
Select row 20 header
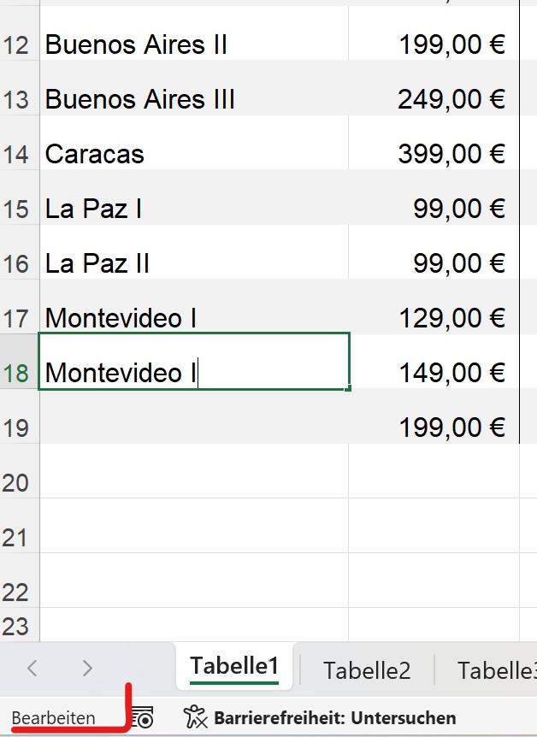17,483
